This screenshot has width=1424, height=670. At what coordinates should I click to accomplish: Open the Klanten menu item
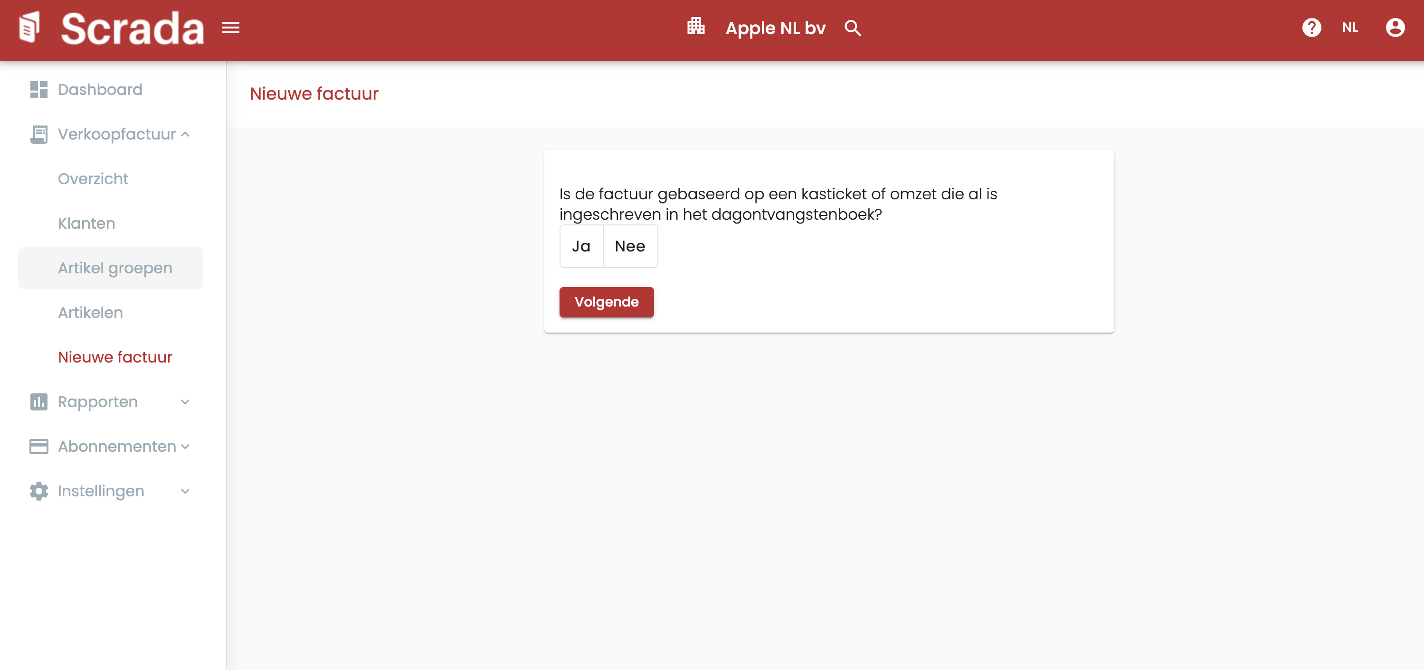coord(86,223)
